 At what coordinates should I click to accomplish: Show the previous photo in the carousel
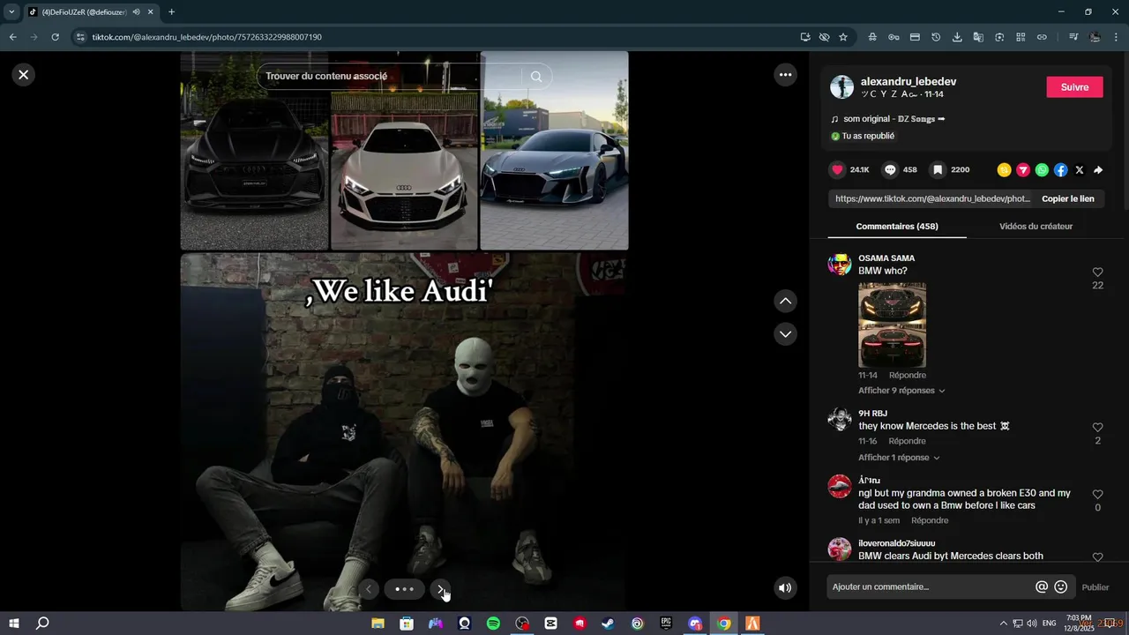[x=369, y=589]
